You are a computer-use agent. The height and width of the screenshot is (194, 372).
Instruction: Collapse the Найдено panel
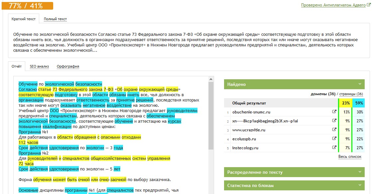point(359,84)
